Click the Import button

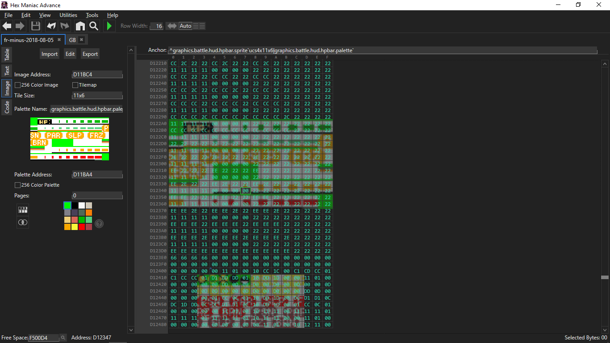[50, 54]
